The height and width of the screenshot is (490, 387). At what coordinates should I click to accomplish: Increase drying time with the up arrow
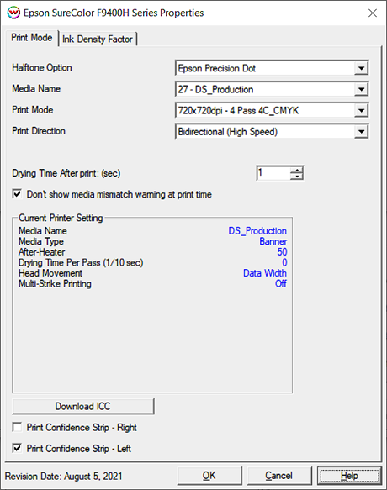coord(296,170)
